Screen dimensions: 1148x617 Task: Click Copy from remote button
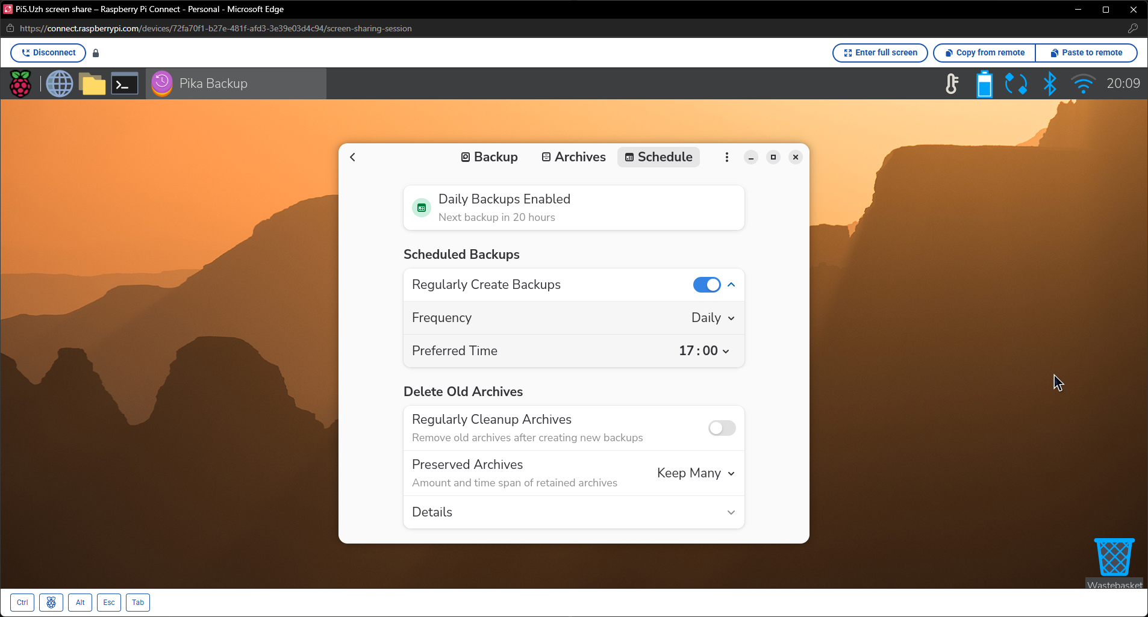click(985, 53)
